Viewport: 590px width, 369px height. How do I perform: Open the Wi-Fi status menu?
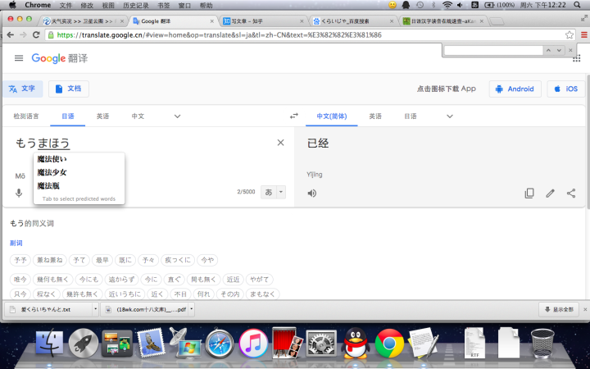pos(447,5)
